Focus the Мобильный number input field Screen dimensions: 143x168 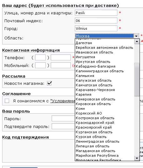(x=61, y=65)
